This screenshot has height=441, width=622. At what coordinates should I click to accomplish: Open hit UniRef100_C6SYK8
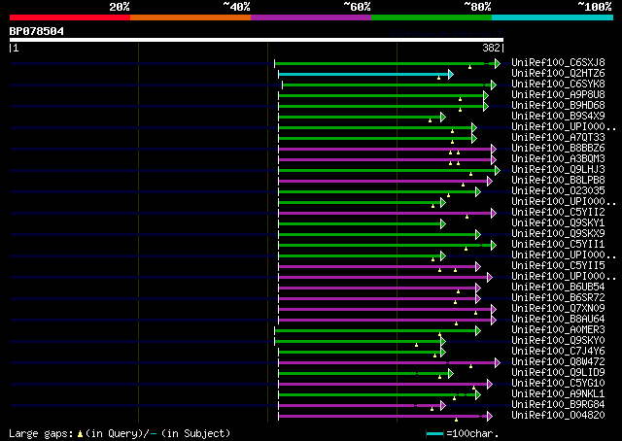tap(558, 84)
